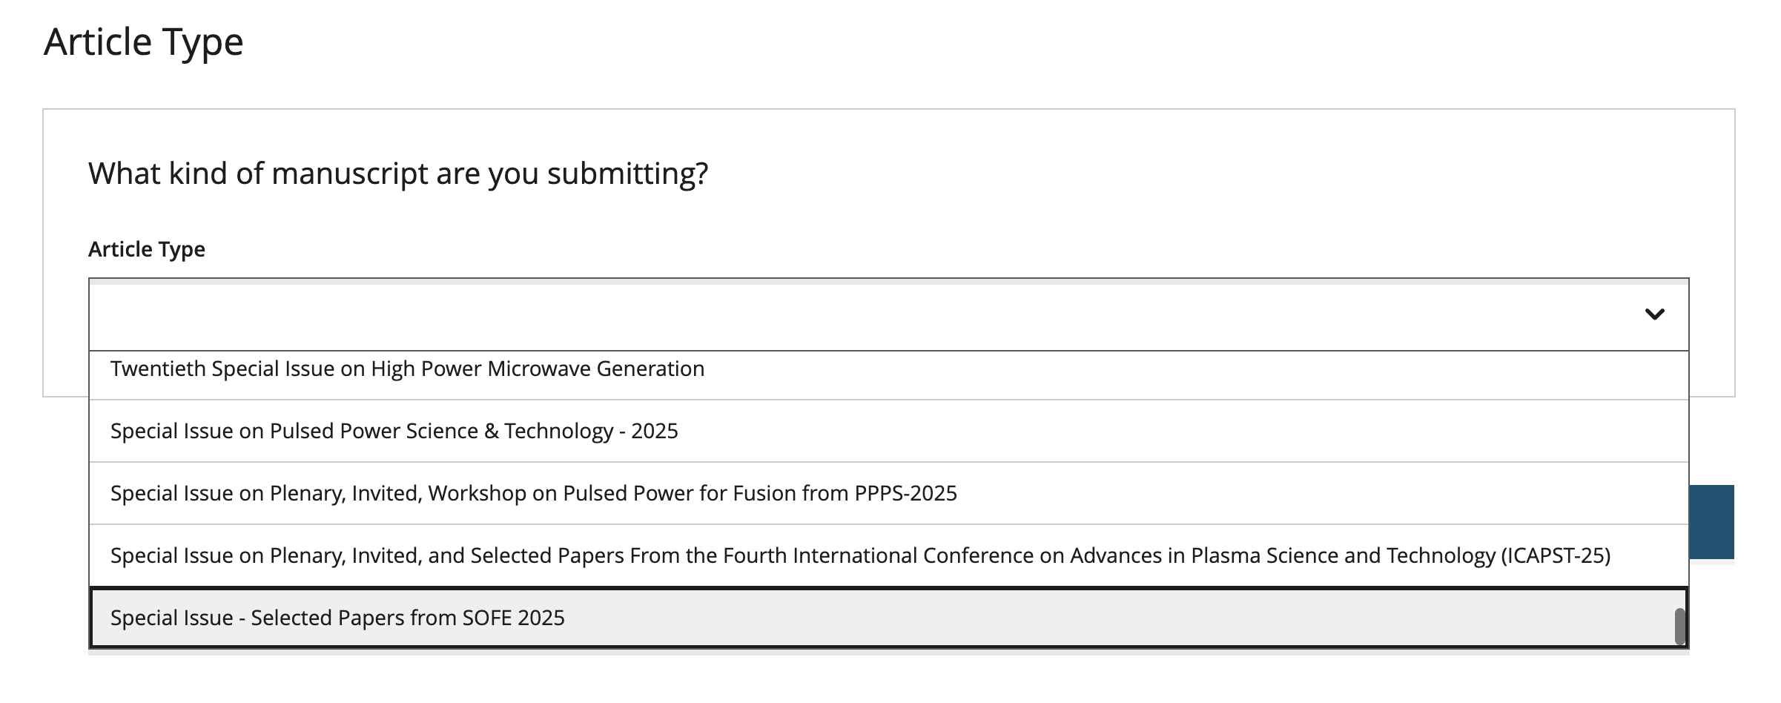Screen dimensions: 1781x703
Task: Select Special Issue - Selected Papers from SOFE 2025
Action: 888,618
